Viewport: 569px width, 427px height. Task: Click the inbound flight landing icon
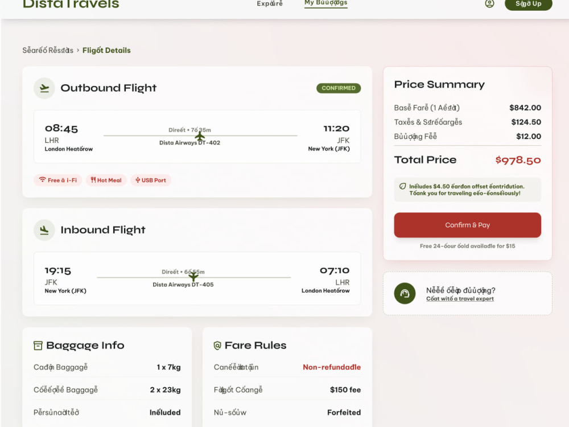click(x=44, y=230)
